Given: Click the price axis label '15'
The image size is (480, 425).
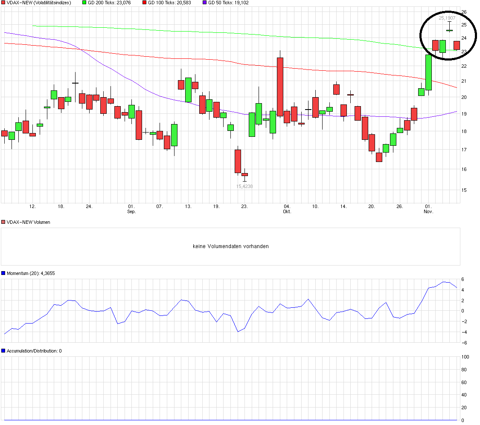Looking at the screenshot, I should (464, 190).
